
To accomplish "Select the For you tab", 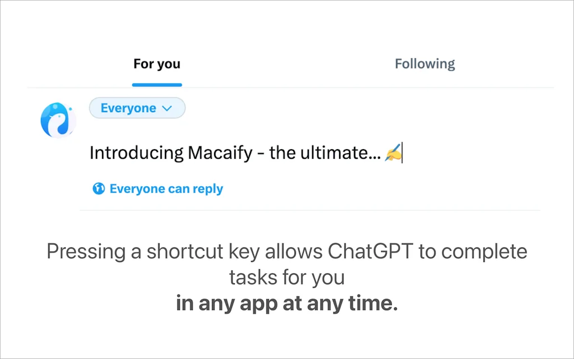I will pos(157,63).
